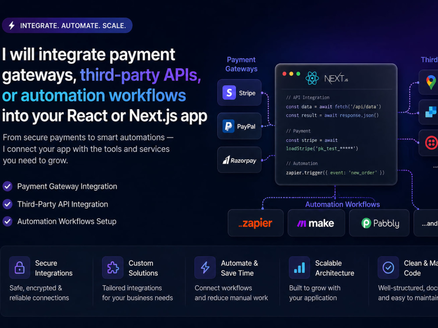Screen dimensions: 438x328
Task: Click the Automate & Save Time title
Action: [240, 268]
